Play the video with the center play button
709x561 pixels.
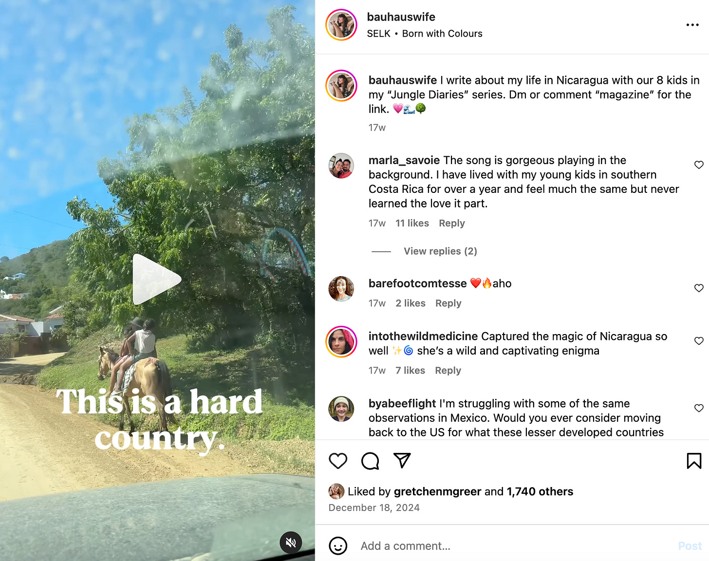pos(157,279)
